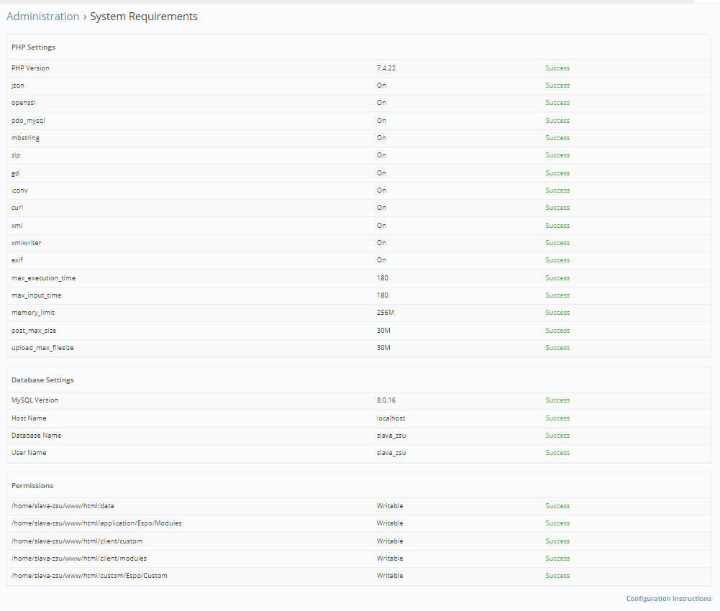The width and height of the screenshot is (720, 611).
Task: Click the application/Espo/Modules path entry
Action: 96,523
